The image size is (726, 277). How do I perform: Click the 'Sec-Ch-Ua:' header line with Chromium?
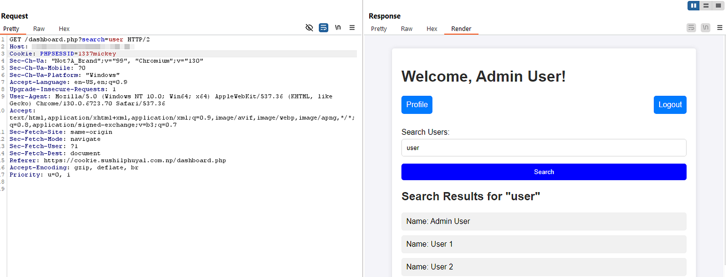[x=106, y=61]
